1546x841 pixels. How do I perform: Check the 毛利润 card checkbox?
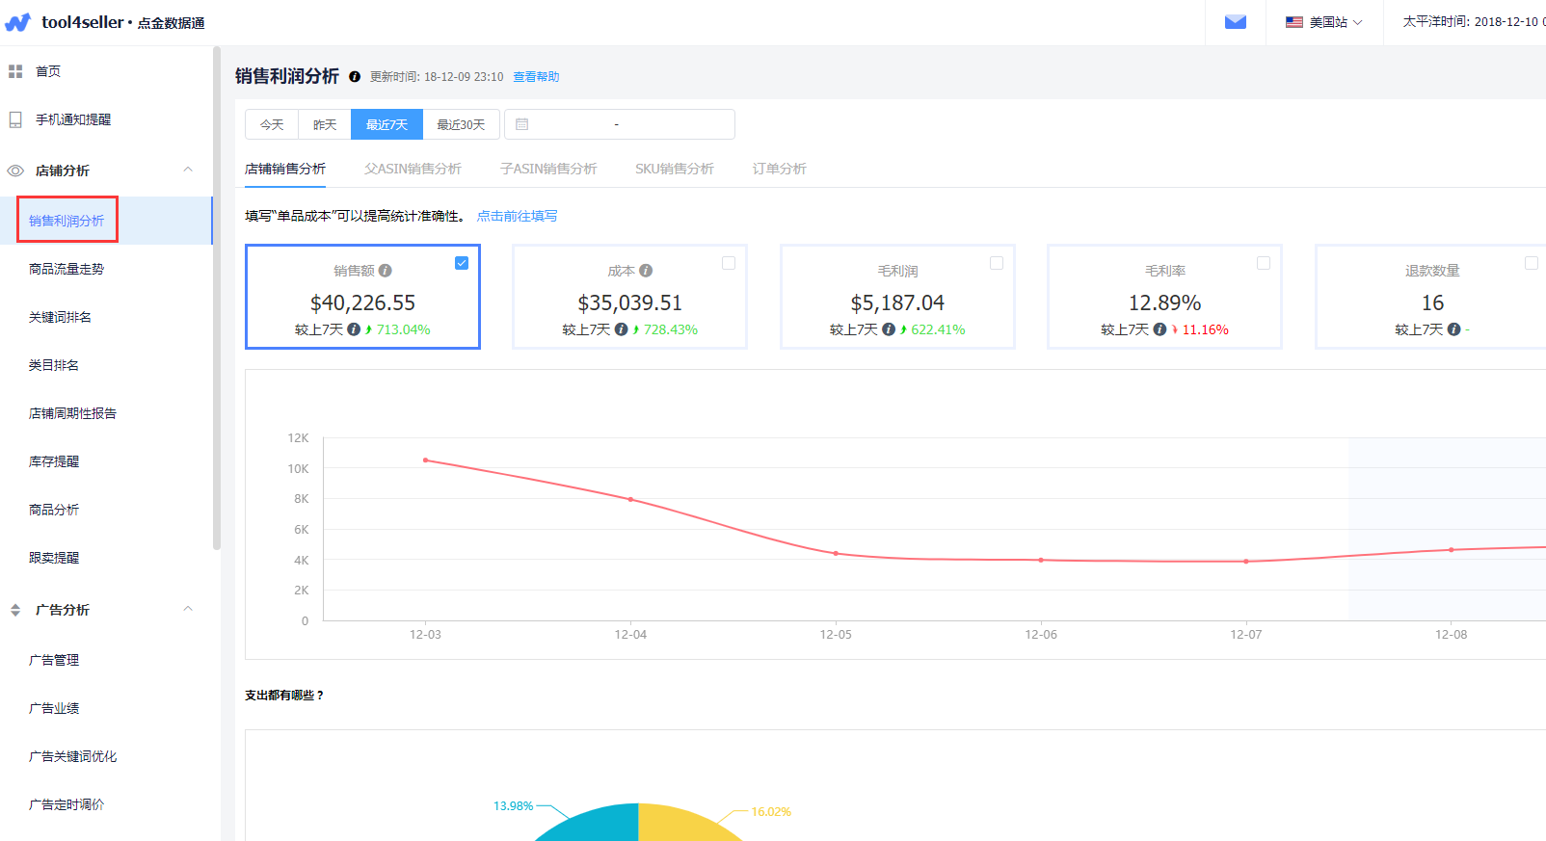[x=997, y=263]
